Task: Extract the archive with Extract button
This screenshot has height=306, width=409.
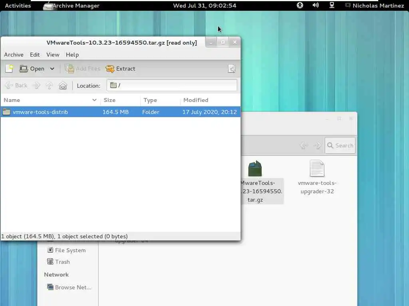Action: 121,69
